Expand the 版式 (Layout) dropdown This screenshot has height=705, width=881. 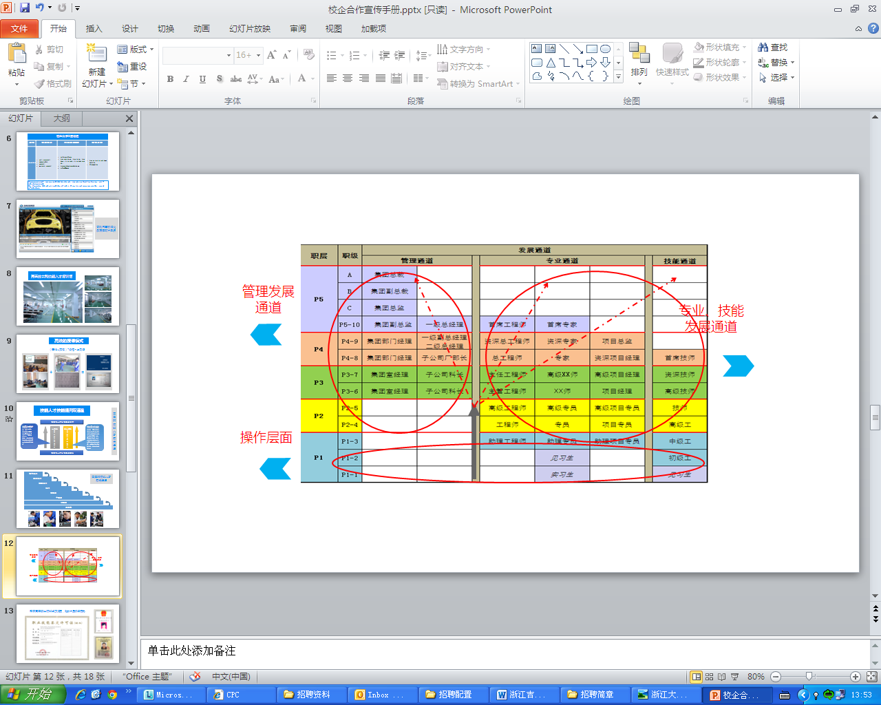point(136,49)
